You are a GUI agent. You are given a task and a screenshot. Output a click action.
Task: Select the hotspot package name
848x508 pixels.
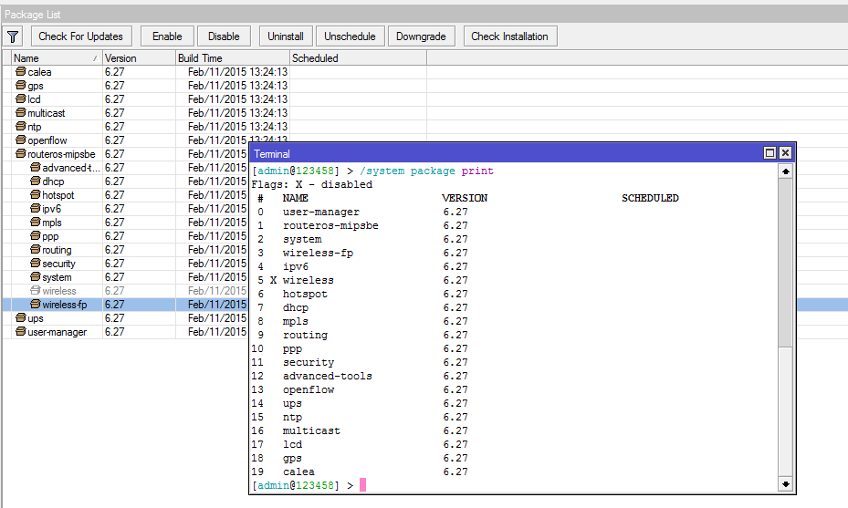[58, 195]
